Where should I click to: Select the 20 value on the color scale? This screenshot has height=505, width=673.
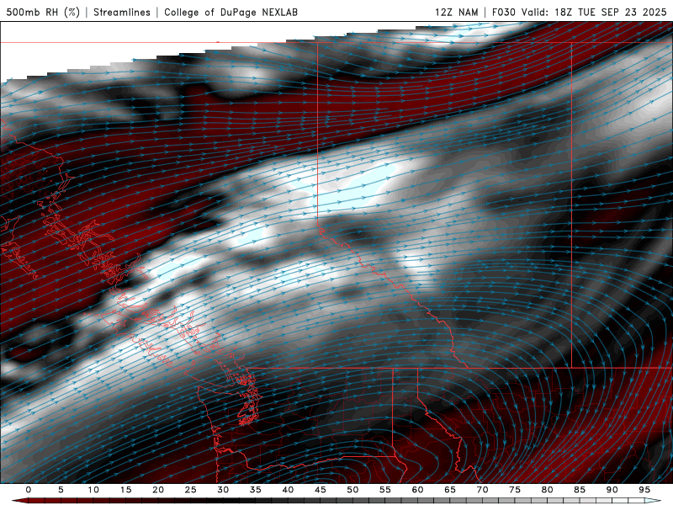(x=158, y=490)
